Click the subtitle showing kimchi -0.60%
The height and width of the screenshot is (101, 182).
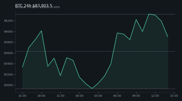coord(38,7)
